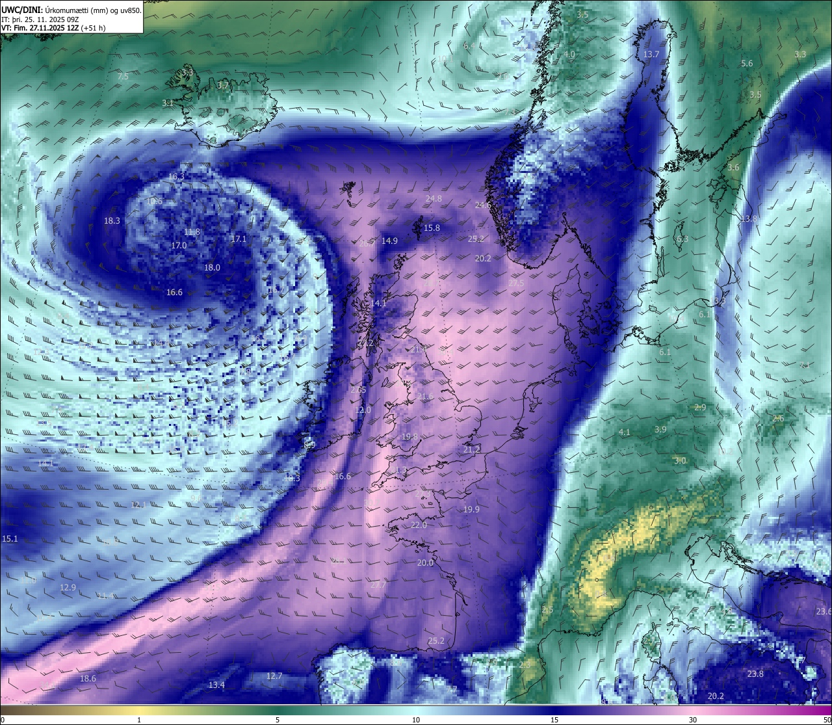Click the map value 17.0 in the low's core

(x=179, y=245)
